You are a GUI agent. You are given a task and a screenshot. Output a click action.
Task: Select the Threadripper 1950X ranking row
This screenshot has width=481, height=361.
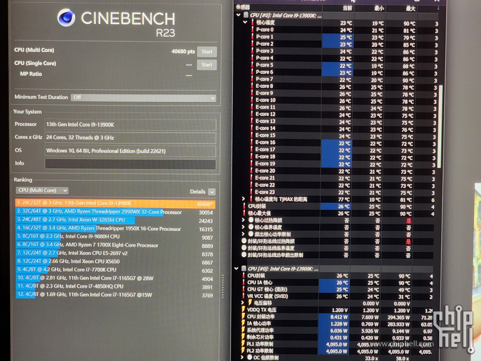[115, 228]
